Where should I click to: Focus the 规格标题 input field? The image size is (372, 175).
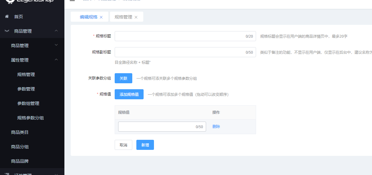pos(179,36)
